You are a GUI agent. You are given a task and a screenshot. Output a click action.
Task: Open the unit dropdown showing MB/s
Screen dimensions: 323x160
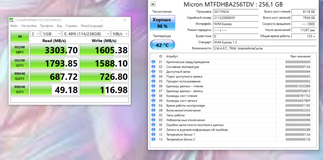click(120, 34)
